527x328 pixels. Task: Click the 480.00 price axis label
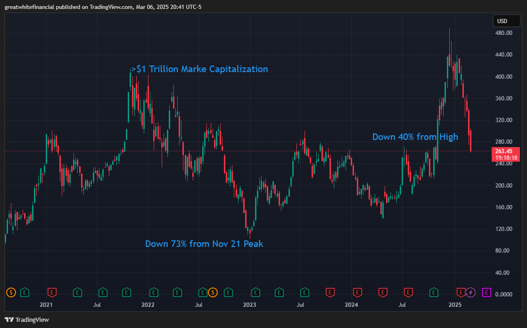coord(503,33)
